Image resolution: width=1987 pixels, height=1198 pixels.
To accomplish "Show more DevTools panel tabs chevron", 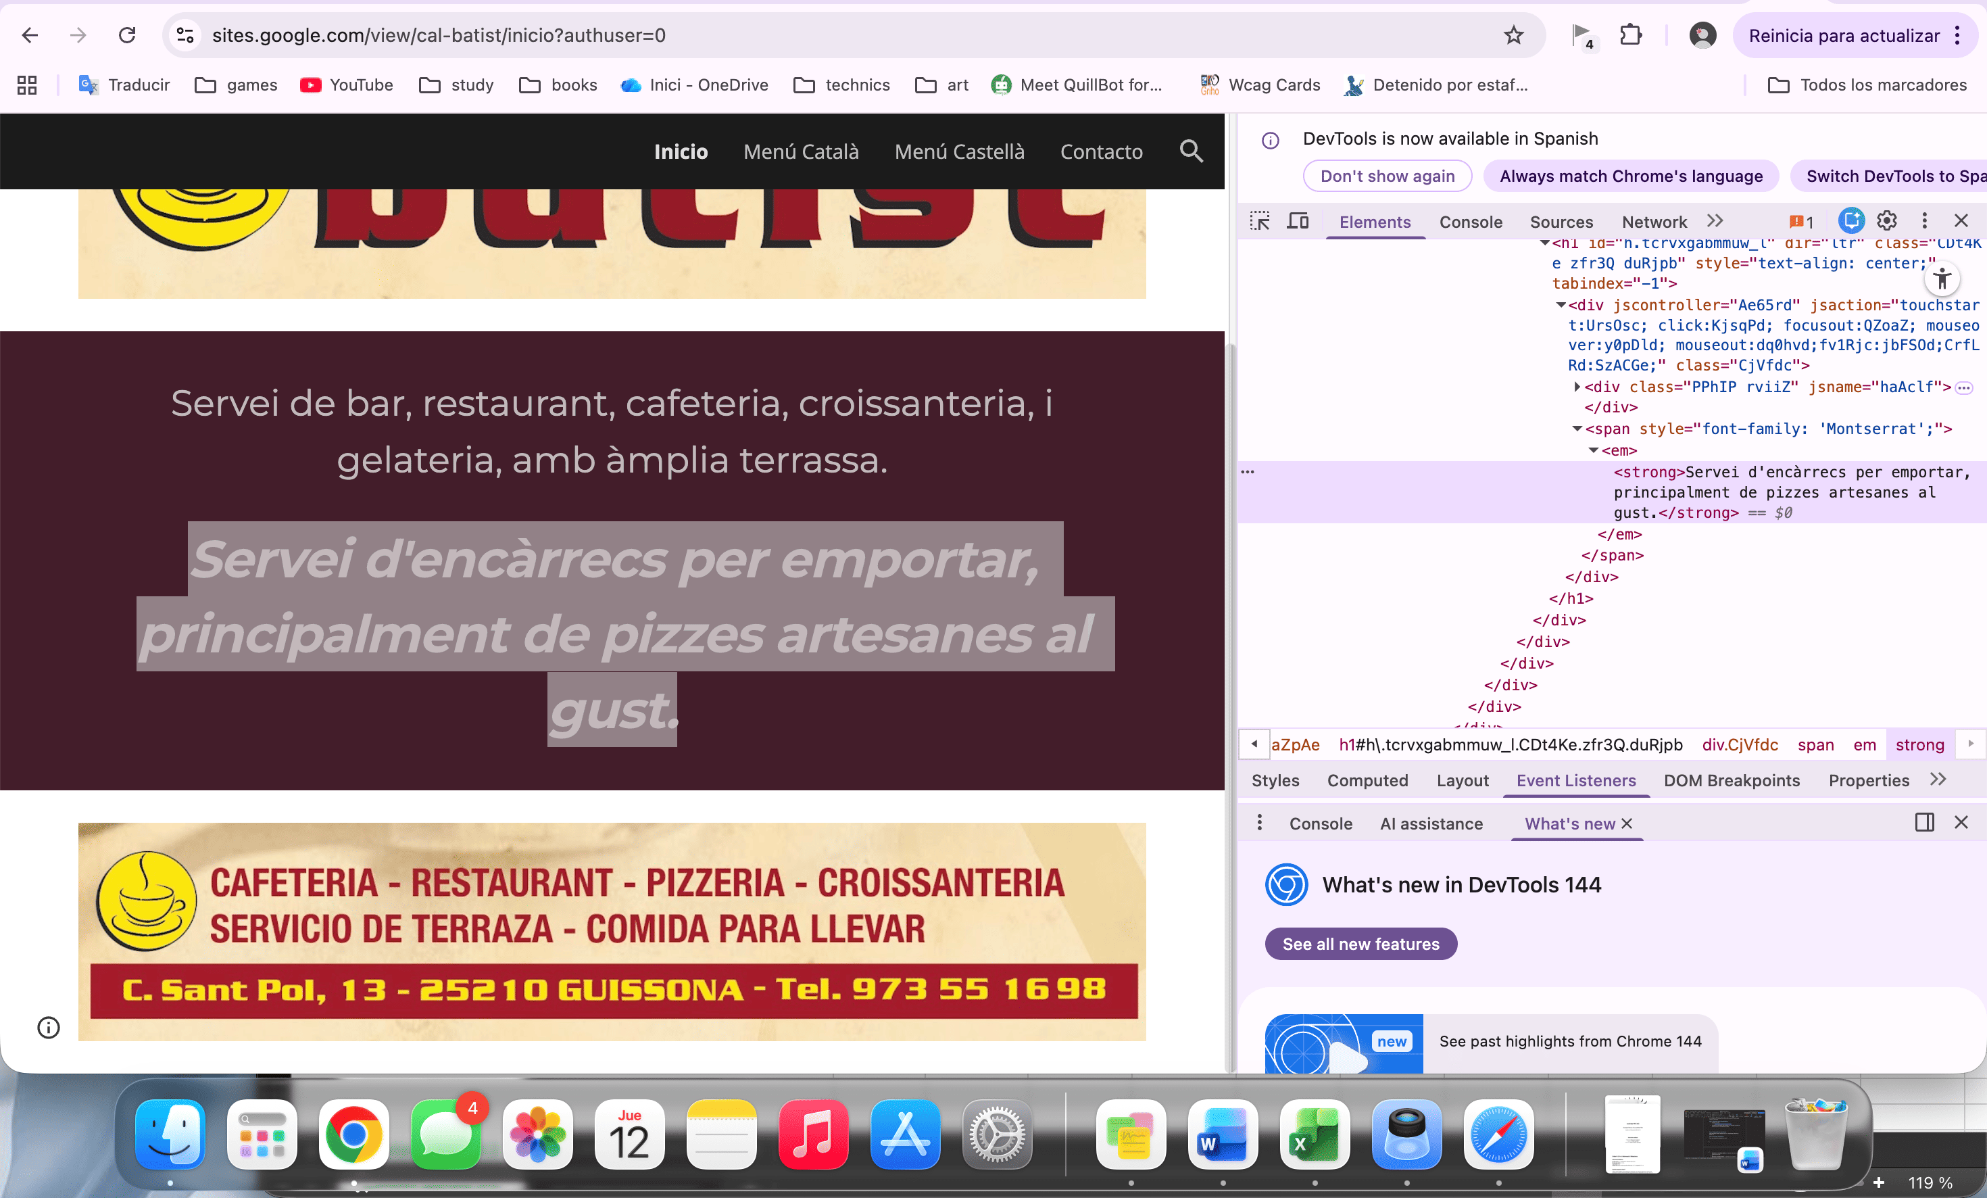I will [1715, 221].
